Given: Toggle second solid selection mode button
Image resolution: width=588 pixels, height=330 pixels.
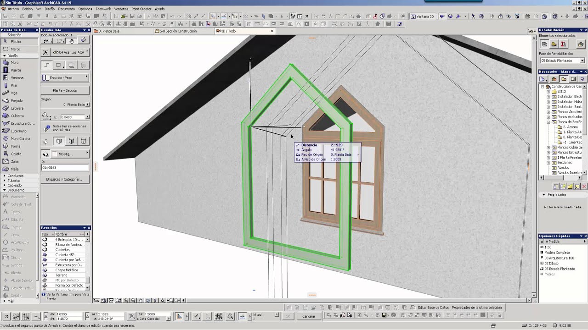Looking at the screenshot, I should [71, 142].
